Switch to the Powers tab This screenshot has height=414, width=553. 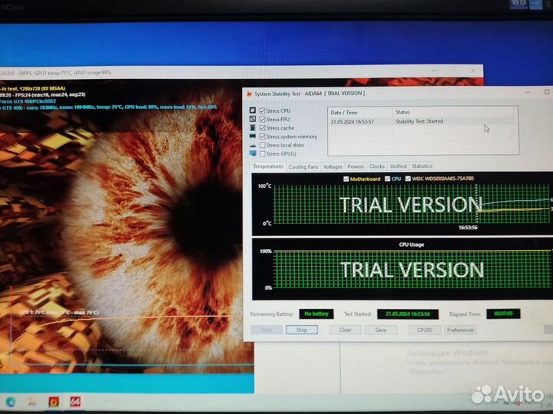point(356,166)
